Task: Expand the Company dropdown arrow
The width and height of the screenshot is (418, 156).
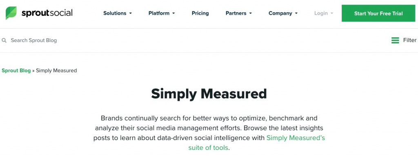Action: [296, 13]
